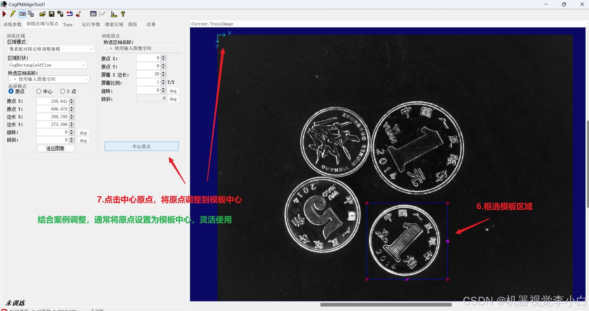Click the region 原点 X field showing 538.641

click(53, 101)
